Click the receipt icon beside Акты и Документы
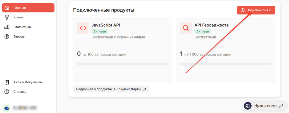This screenshot has width=289, height=113. 7,82
